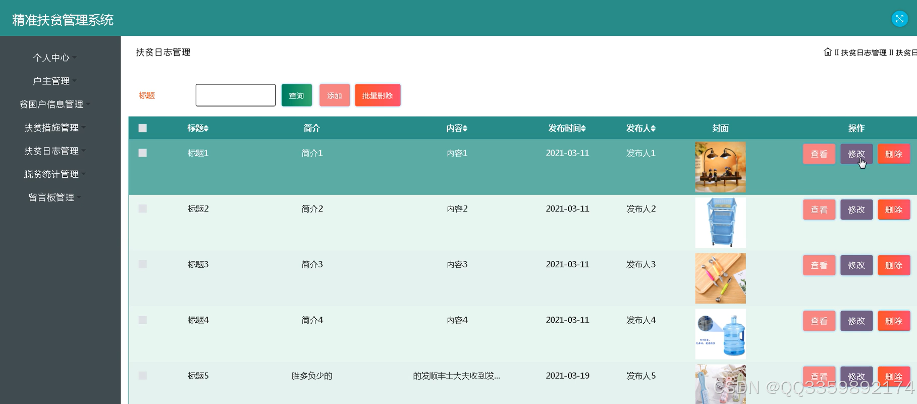Expand the 贫困户信息管理 sidebar menu
The width and height of the screenshot is (917, 404).
(55, 104)
